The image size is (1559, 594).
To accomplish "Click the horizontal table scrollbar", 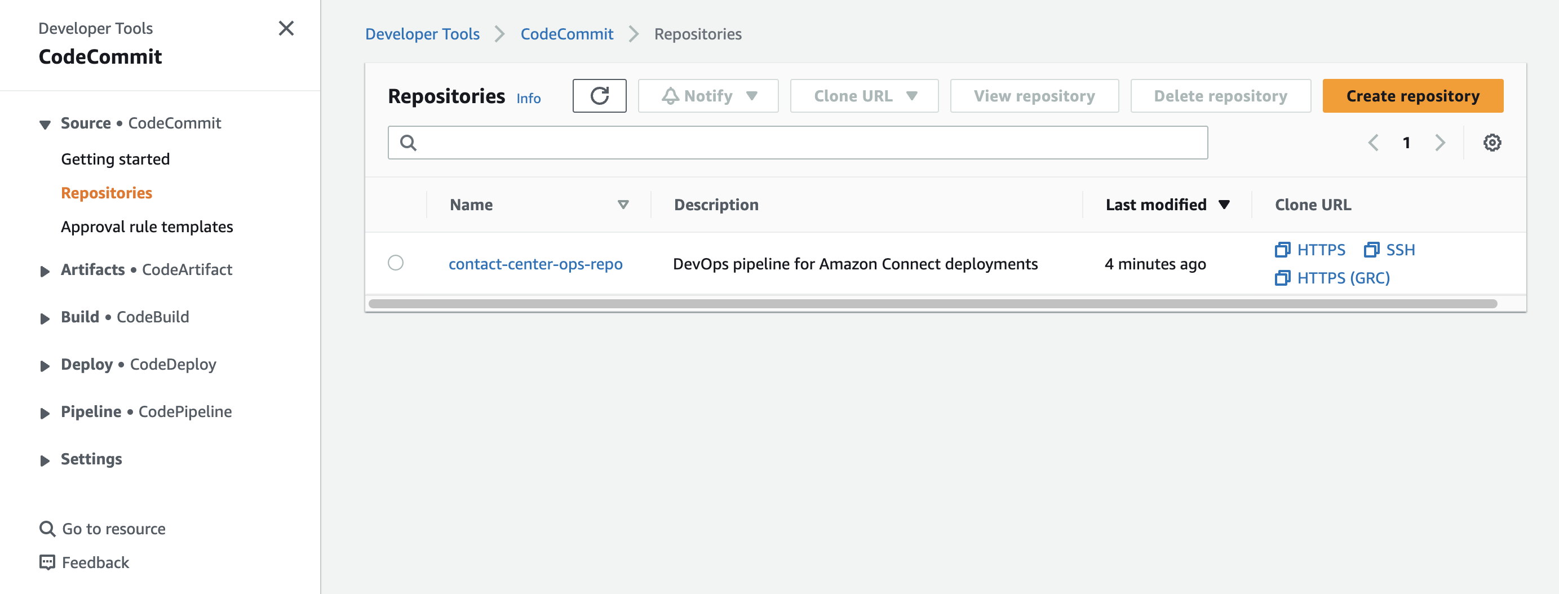I will (933, 304).
